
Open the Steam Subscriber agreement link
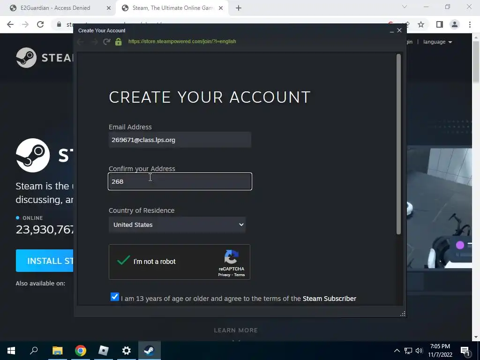[330, 299]
